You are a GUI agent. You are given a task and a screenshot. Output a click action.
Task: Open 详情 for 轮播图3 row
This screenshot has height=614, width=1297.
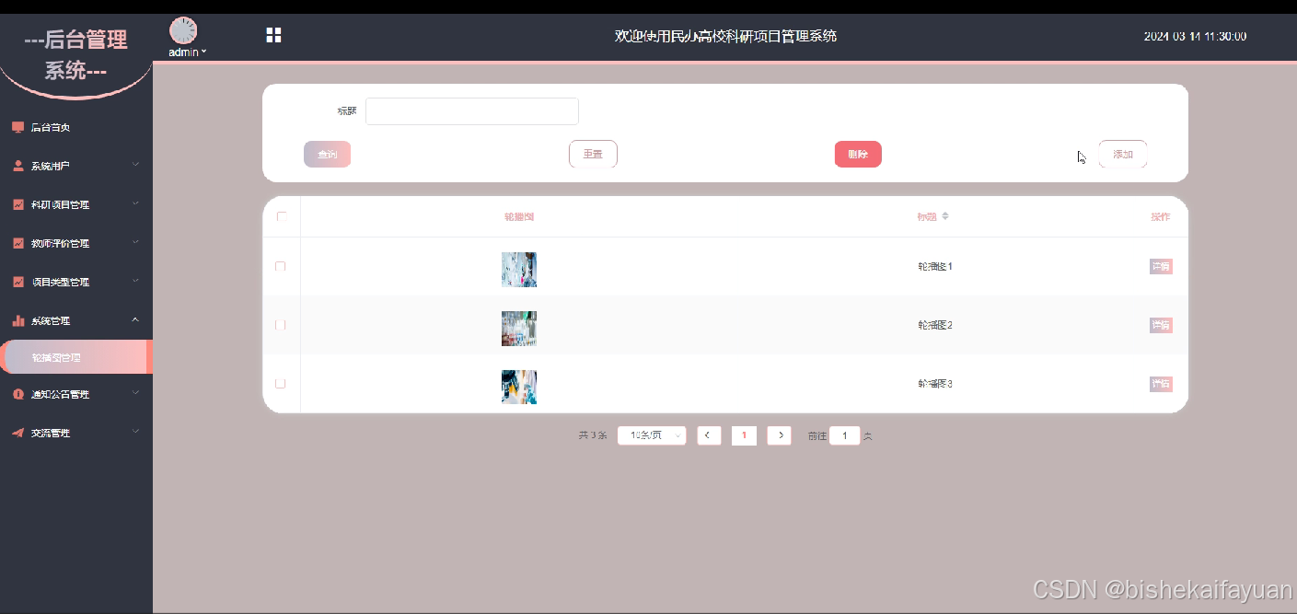1161,384
